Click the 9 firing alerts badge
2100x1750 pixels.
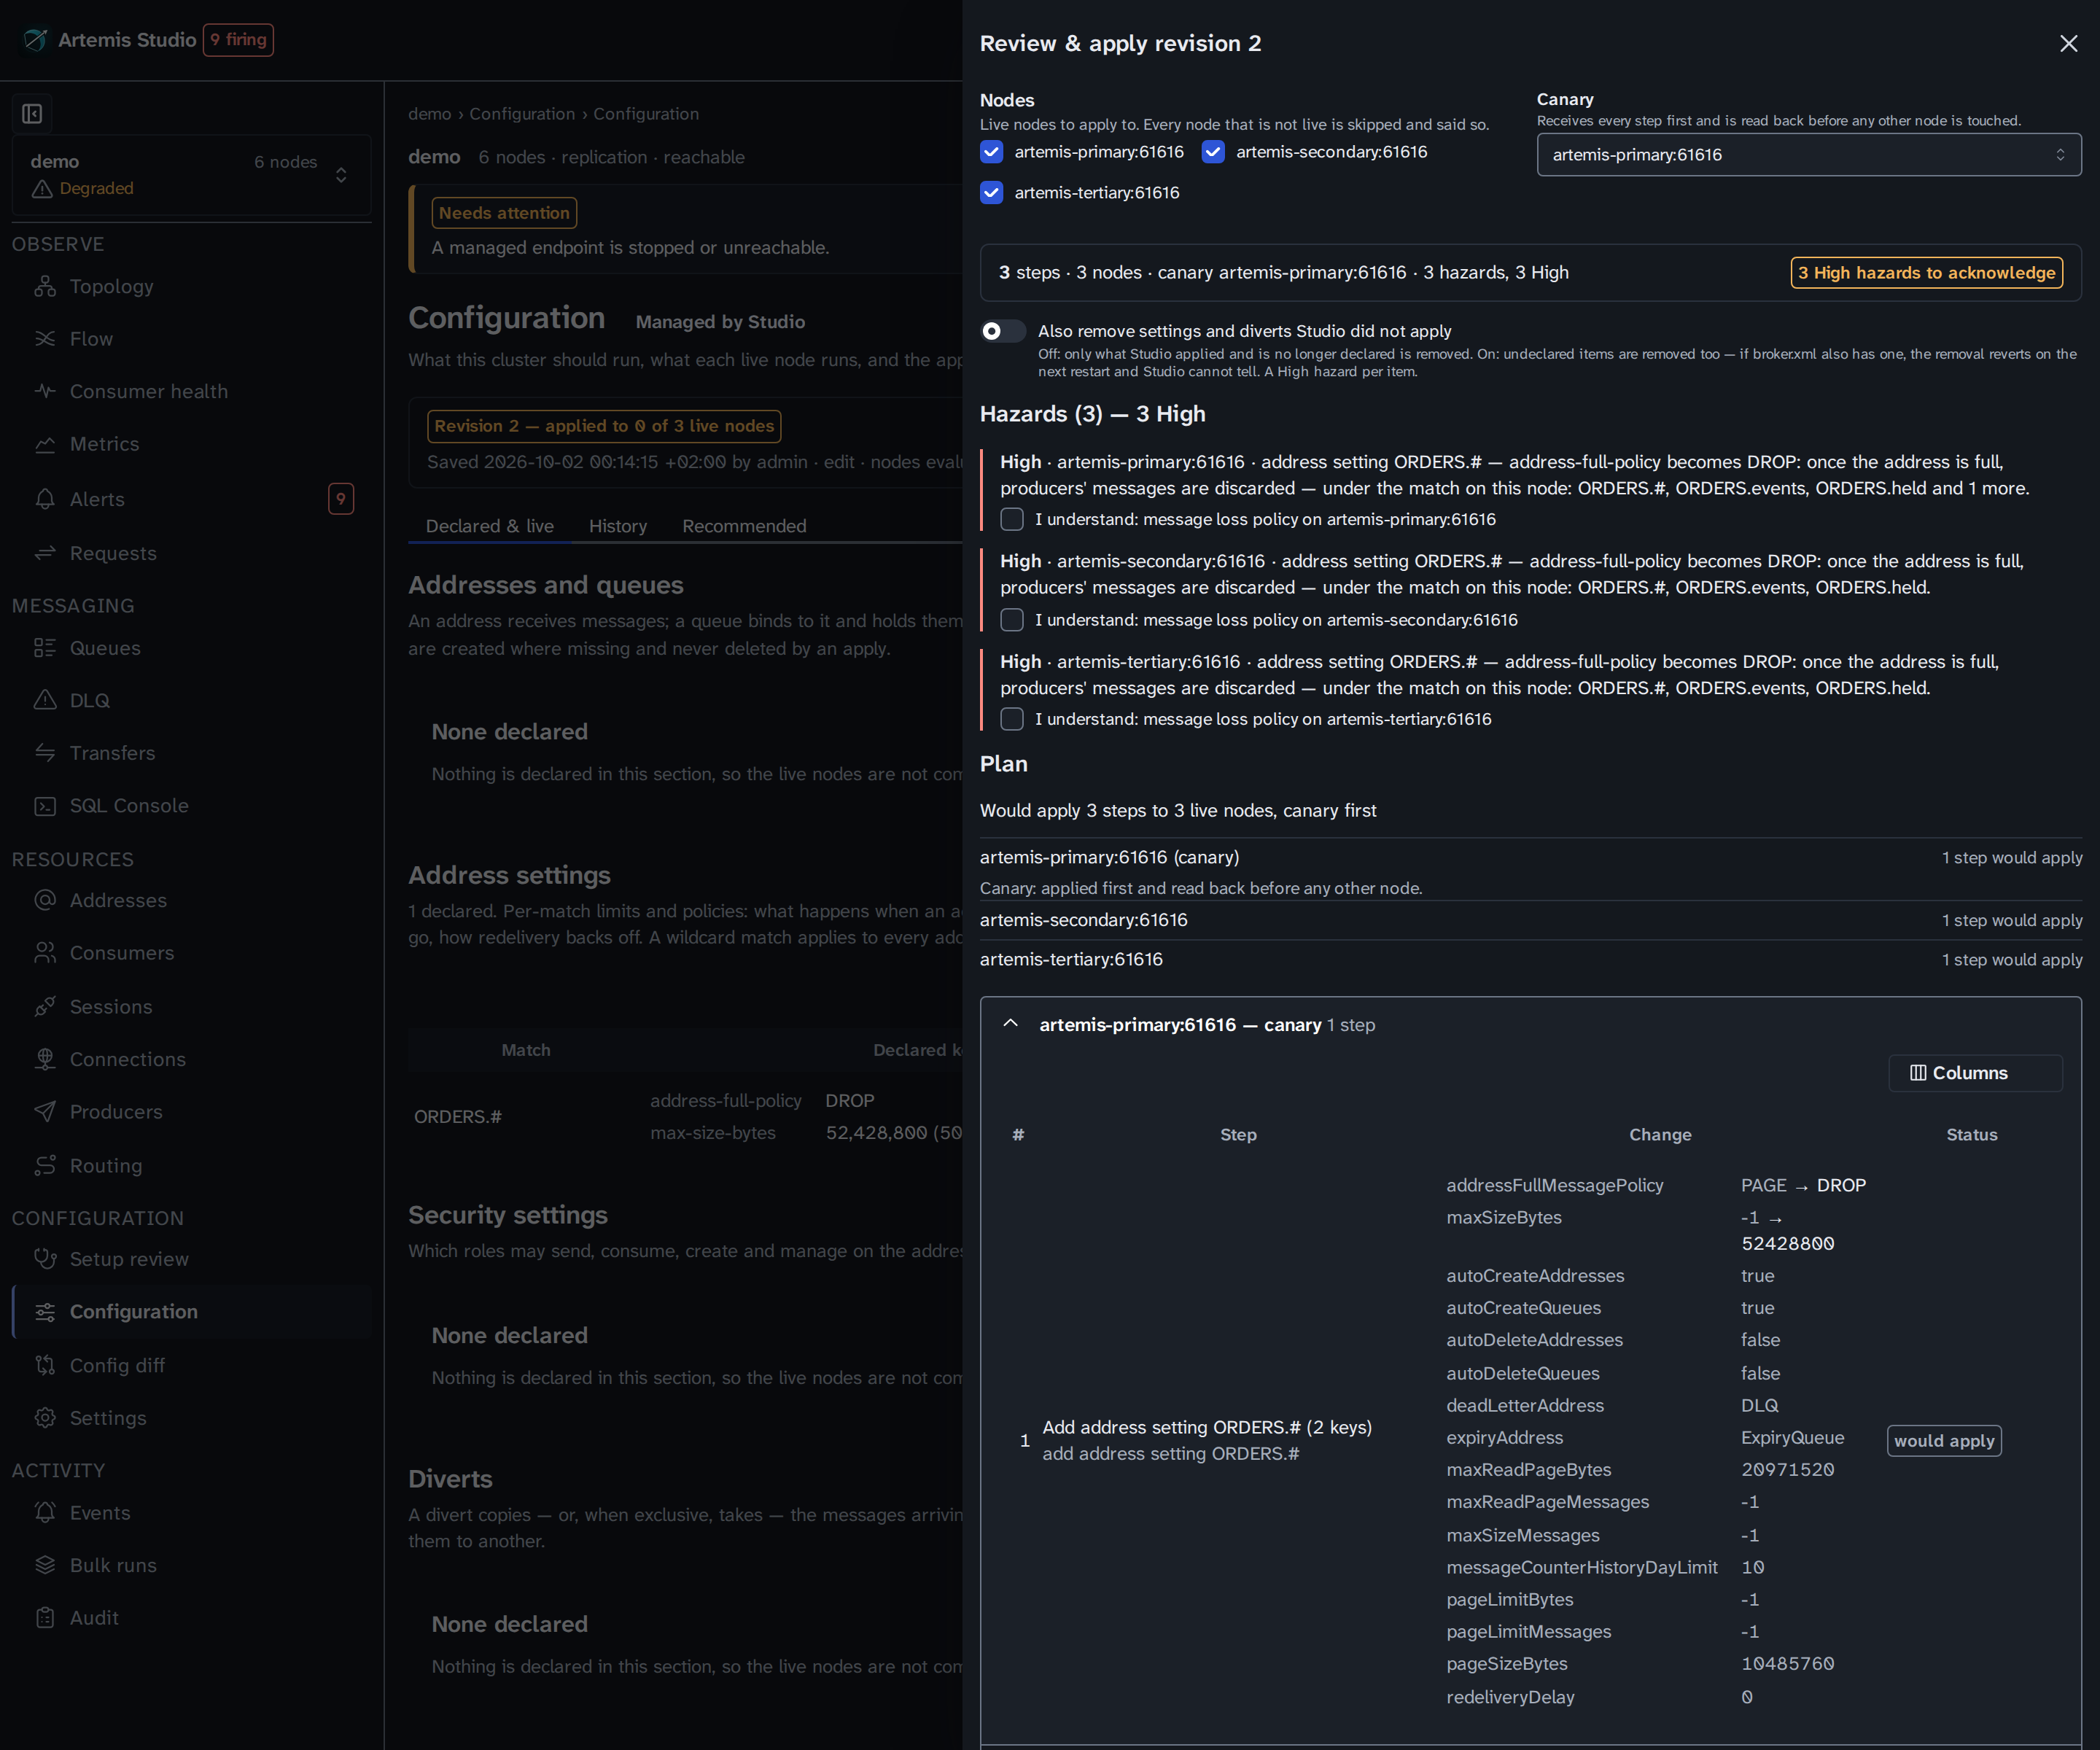tap(238, 40)
